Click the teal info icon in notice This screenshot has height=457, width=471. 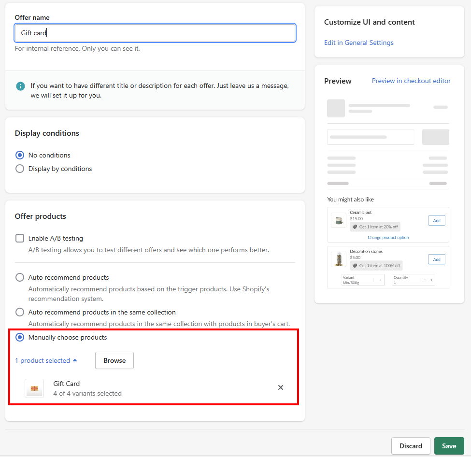(x=20, y=86)
